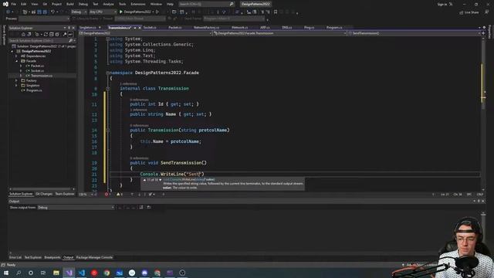
Task: Open File Explorer from the Windows taskbar
Action: click(56, 273)
